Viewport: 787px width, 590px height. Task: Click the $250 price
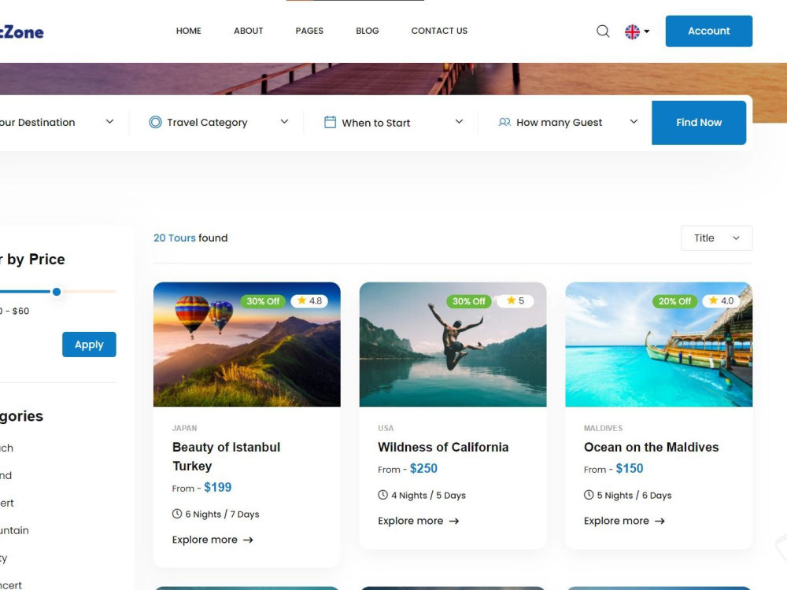click(423, 469)
